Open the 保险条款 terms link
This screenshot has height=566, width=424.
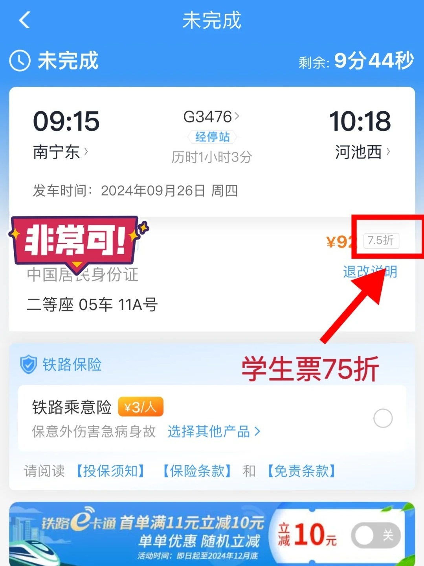[x=196, y=471]
